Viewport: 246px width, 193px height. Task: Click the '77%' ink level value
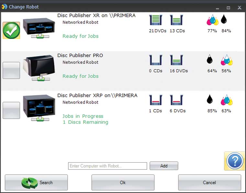point(212,31)
